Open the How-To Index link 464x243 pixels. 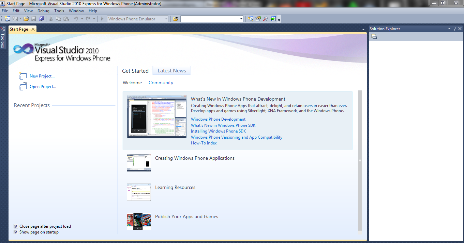[204, 143]
